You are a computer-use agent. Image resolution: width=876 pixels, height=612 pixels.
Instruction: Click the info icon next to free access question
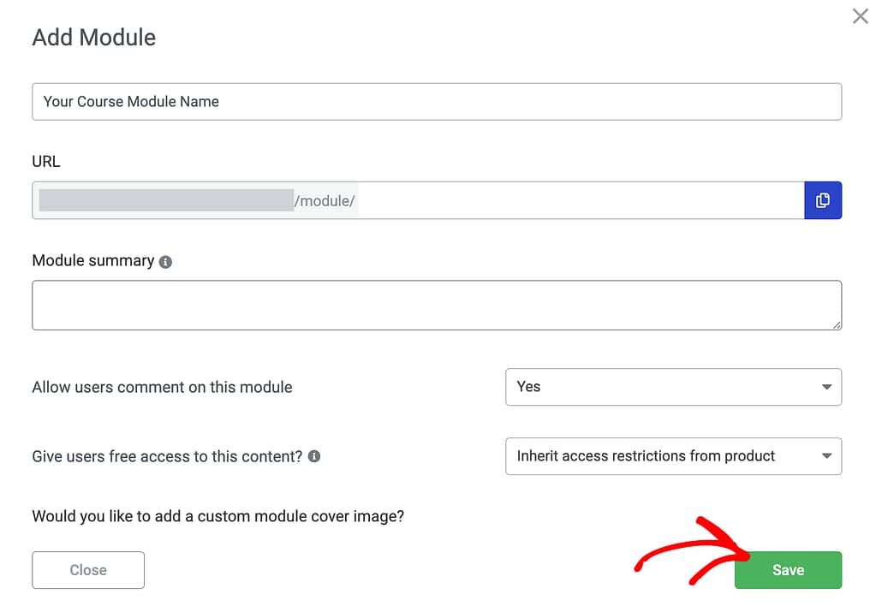[x=314, y=456]
